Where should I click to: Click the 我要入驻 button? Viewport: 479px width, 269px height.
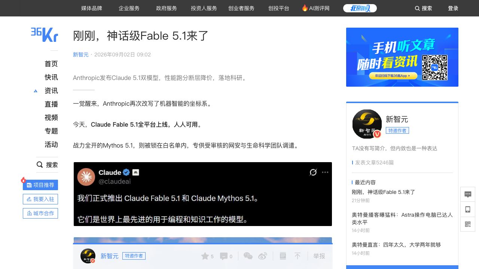click(x=40, y=199)
